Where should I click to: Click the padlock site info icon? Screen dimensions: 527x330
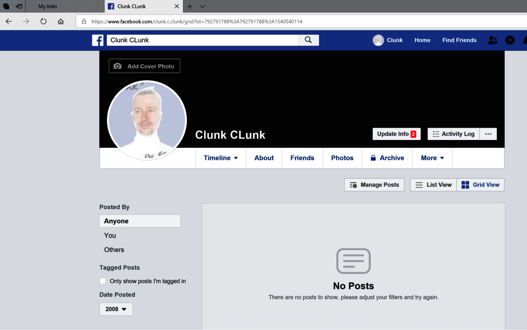[x=84, y=22]
